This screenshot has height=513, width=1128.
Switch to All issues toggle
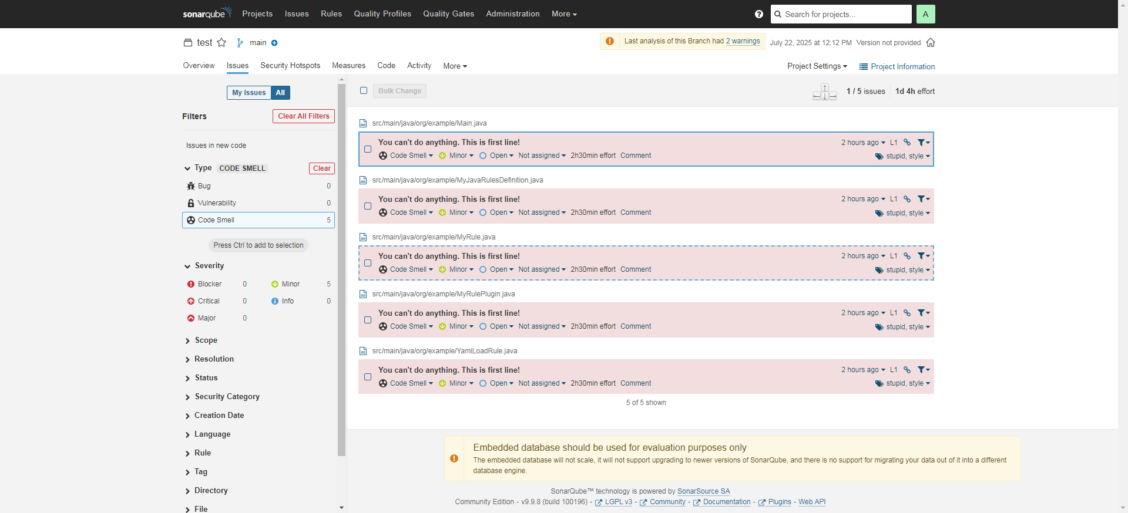coord(280,93)
